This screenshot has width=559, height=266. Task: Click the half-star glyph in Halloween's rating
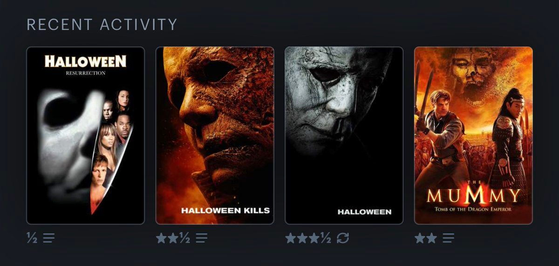click(326, 239)
